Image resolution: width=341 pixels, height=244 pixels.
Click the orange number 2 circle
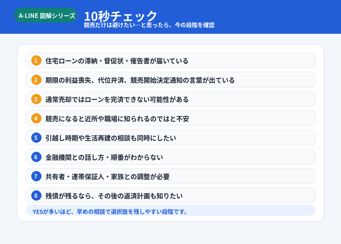pyautogui.click(x=36, y=80)
